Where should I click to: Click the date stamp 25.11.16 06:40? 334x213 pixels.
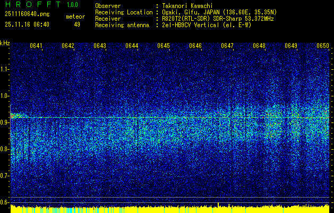coord(27,24)
